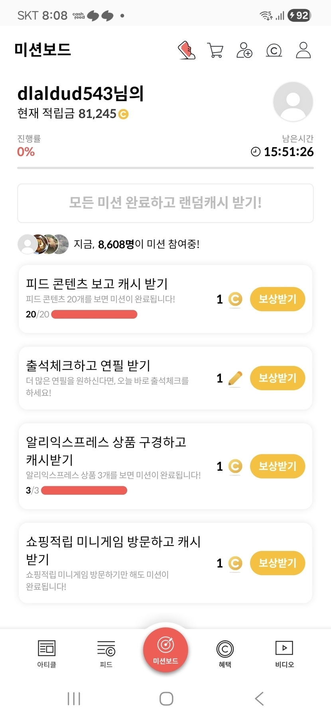Open the shopping cart icon
Image resolution: width=331 pixels, height=719 pixels.
215,50
